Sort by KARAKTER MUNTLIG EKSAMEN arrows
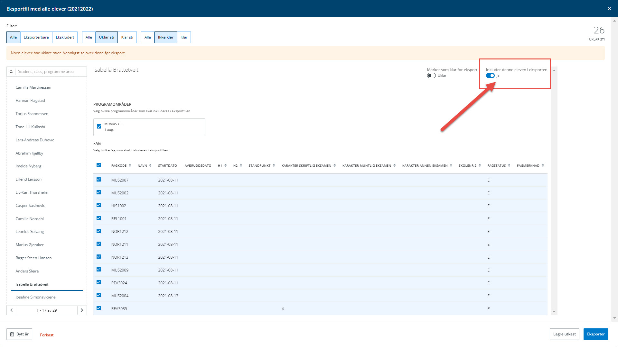The image size is (618, 347). point(395,165)
